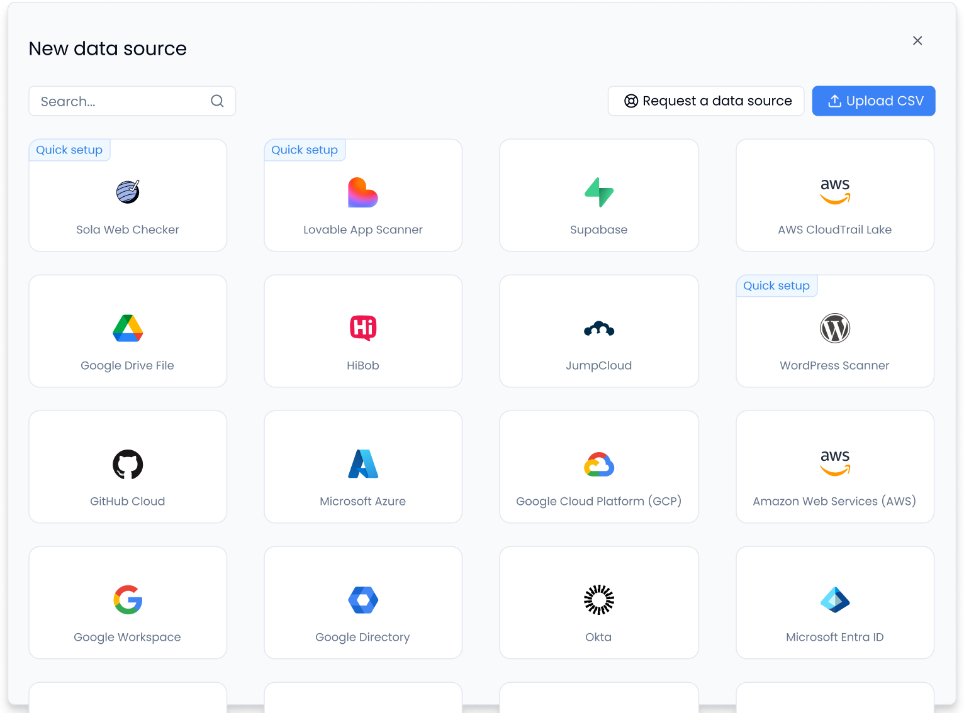Select the Google Directory hexagon icon
Viewport: 964px width, 713px height.
coord(363,600)
